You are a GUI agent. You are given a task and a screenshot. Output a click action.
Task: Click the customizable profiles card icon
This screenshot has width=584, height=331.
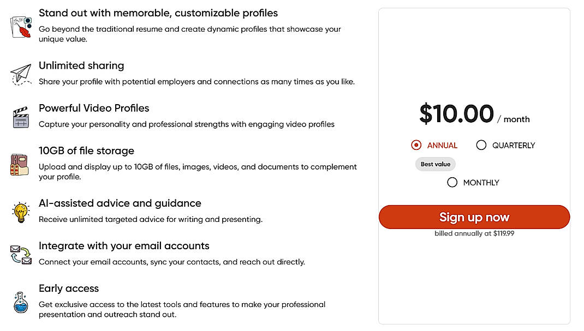20,26
